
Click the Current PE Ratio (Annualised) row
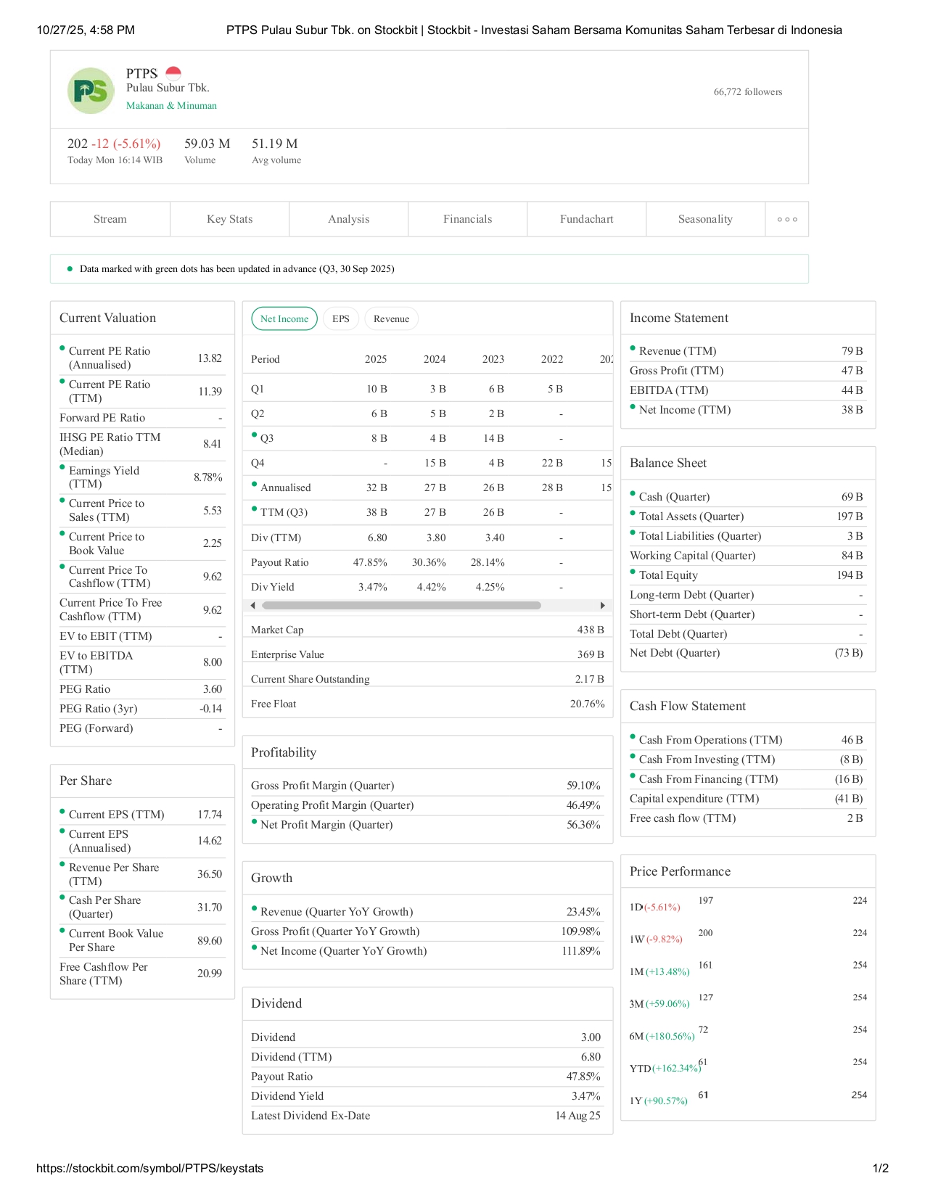point(142,358)
